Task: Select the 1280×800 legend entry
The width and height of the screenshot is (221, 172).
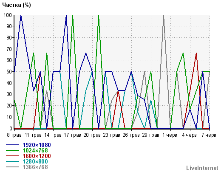Action: point(35,161)
